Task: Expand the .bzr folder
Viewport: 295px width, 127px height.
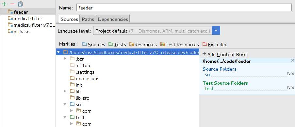Action: point(65,59)
